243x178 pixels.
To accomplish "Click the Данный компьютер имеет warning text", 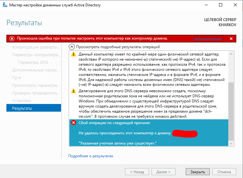I will 152,70.
